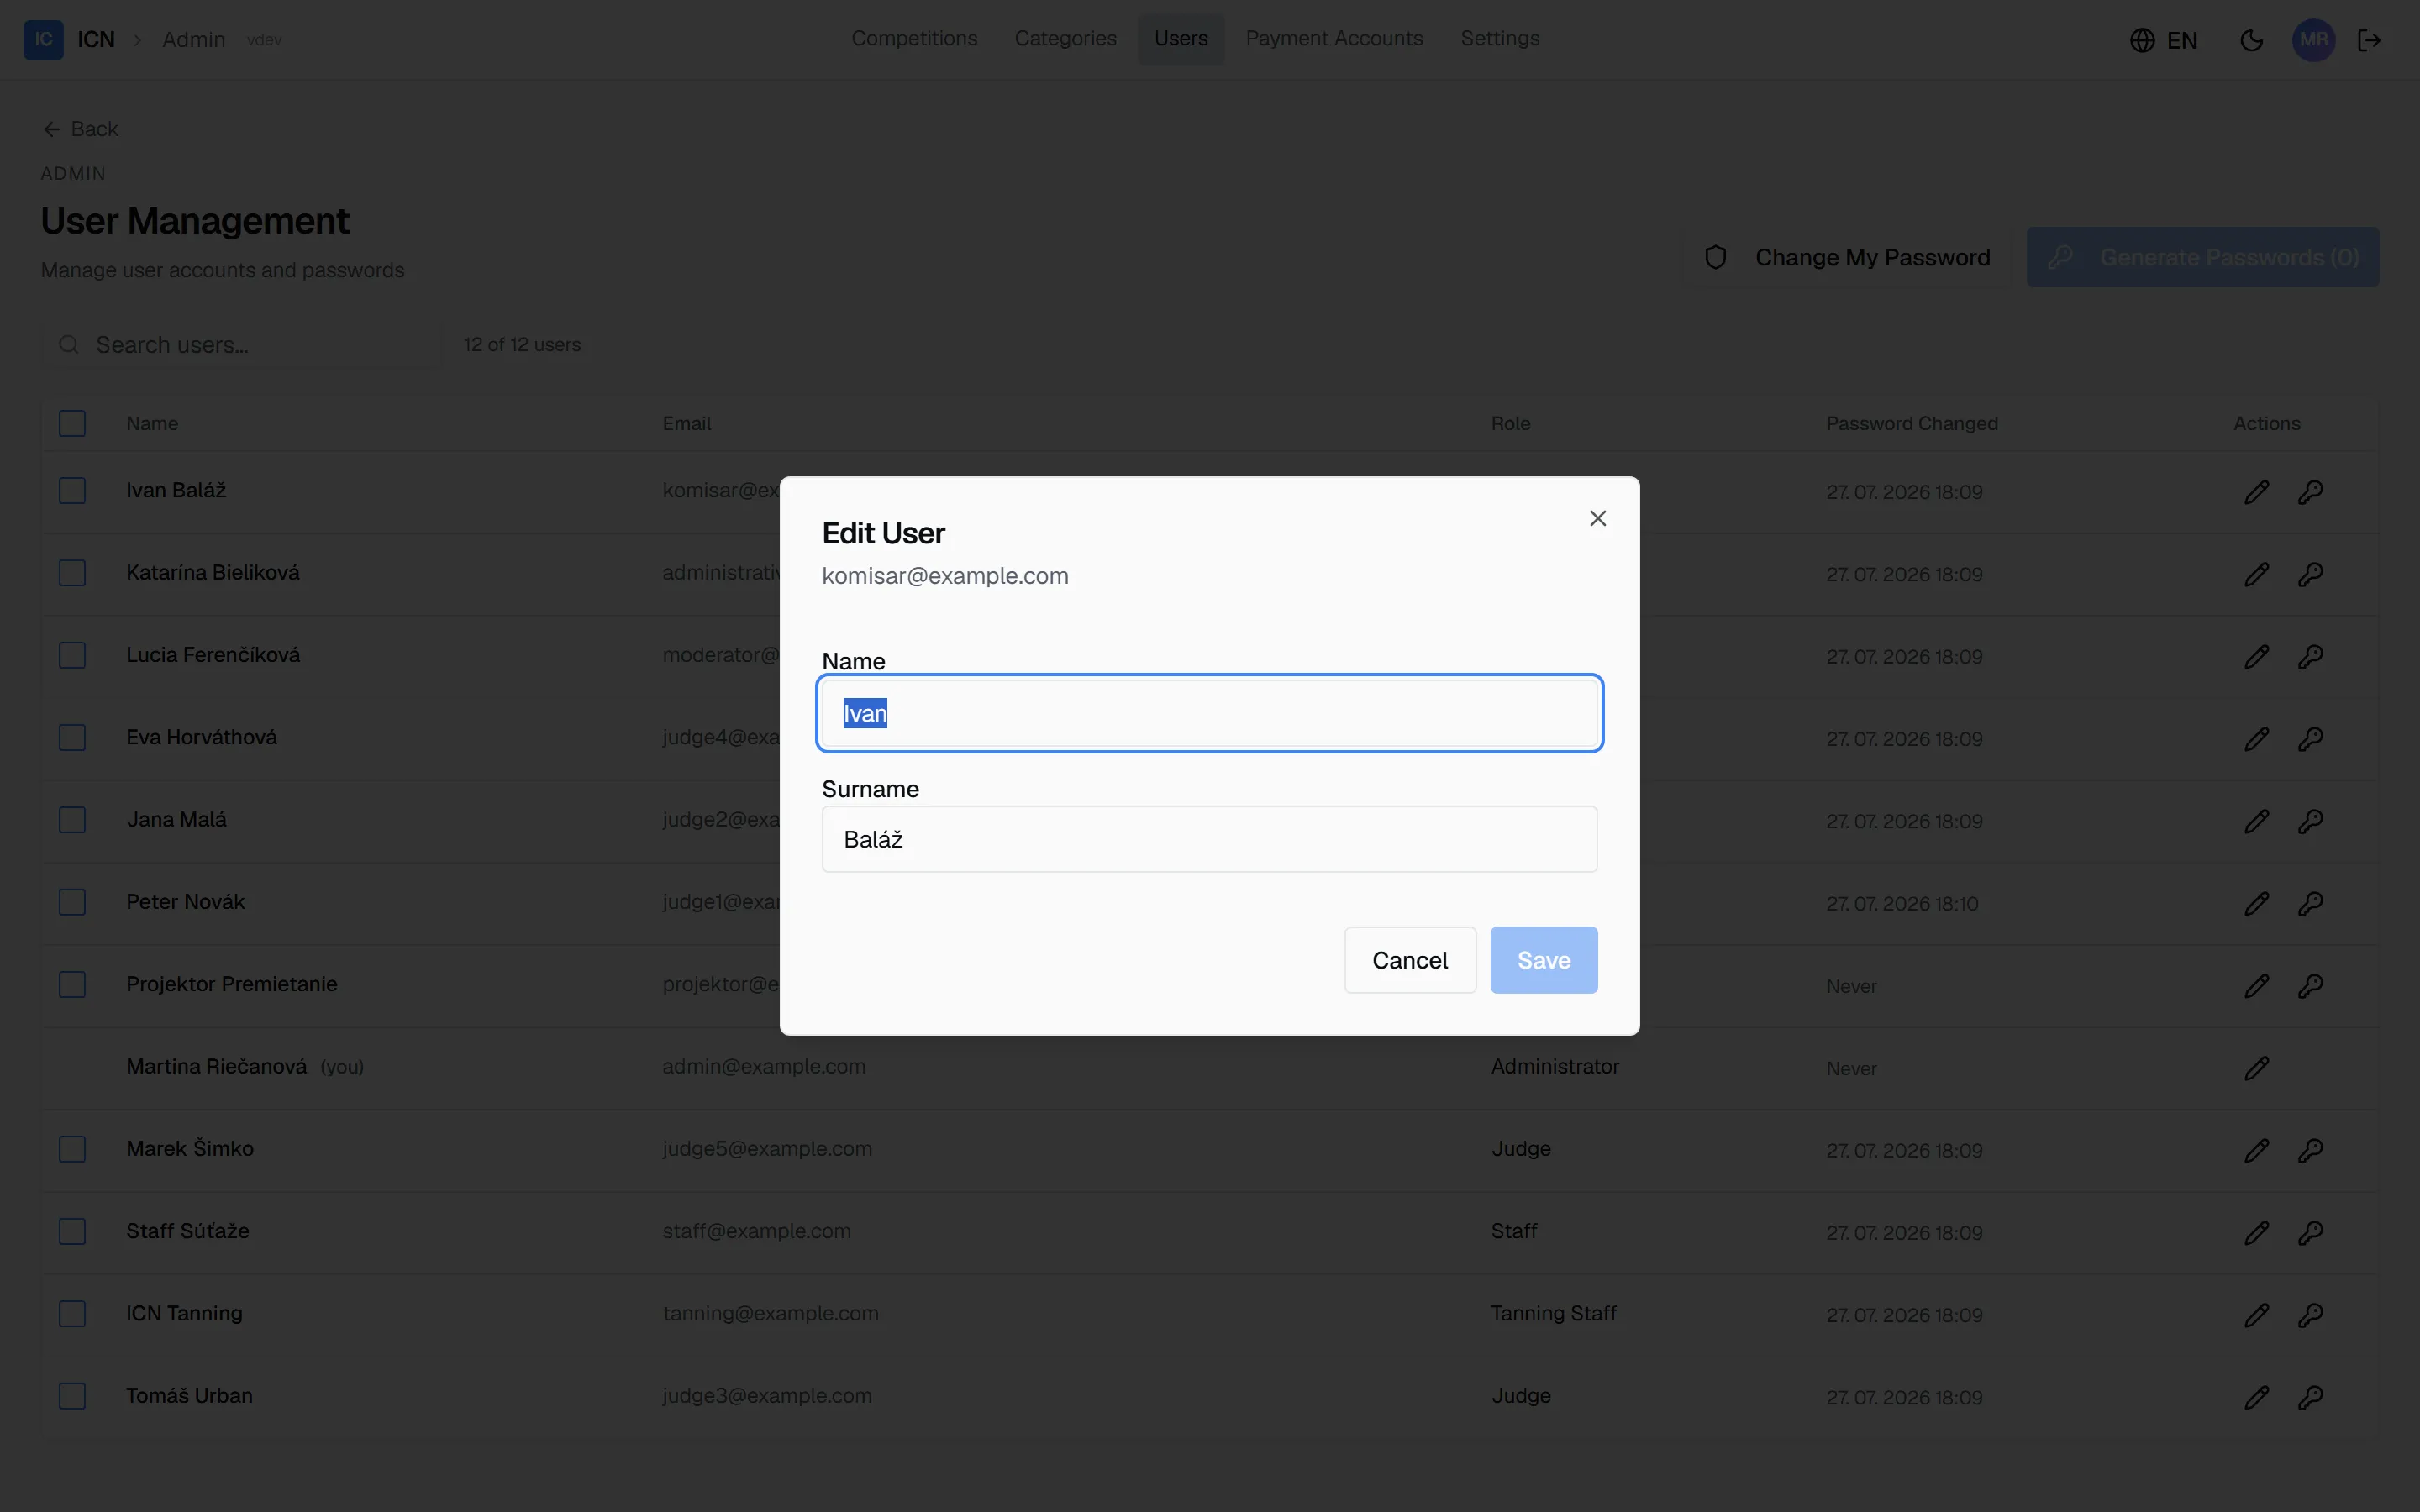Click Change My Password button

(1848, 257)
